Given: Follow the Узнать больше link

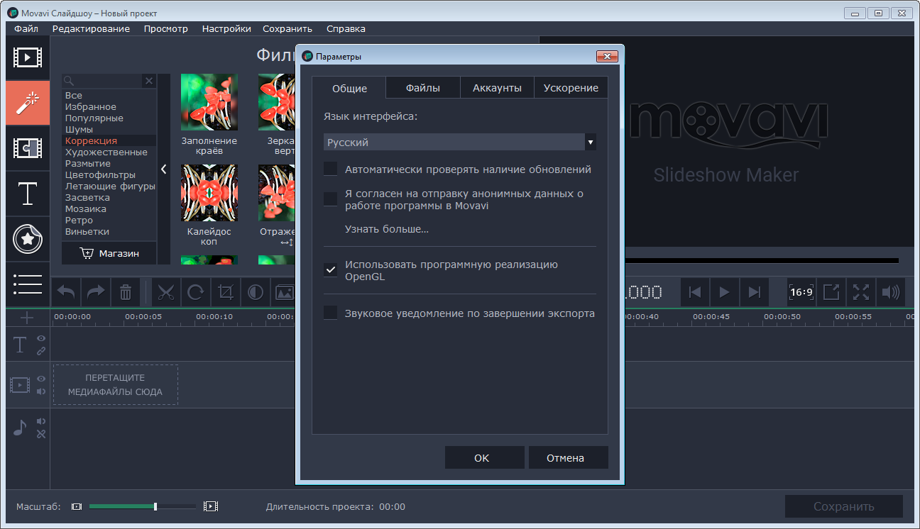Looking at the screenshot, I should pyautogui.click(x=387, y=229).
